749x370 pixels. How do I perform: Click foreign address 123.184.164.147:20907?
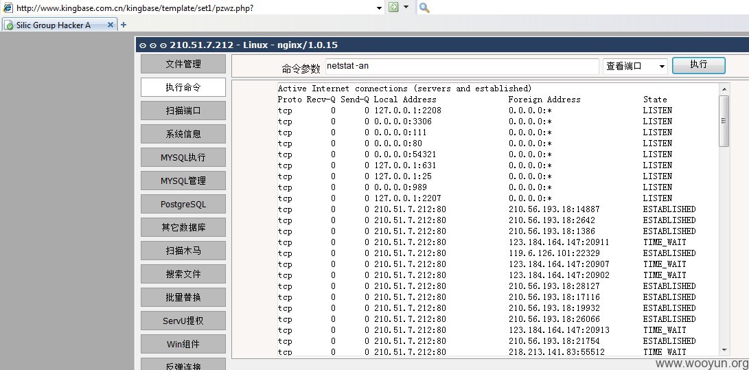click(x=559, y=264)
